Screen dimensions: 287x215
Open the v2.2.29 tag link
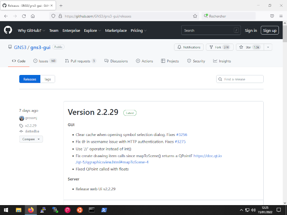[x=31, y=126]
